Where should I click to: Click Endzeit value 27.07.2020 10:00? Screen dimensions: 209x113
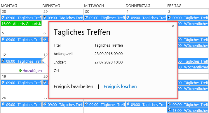coord(109,62)
